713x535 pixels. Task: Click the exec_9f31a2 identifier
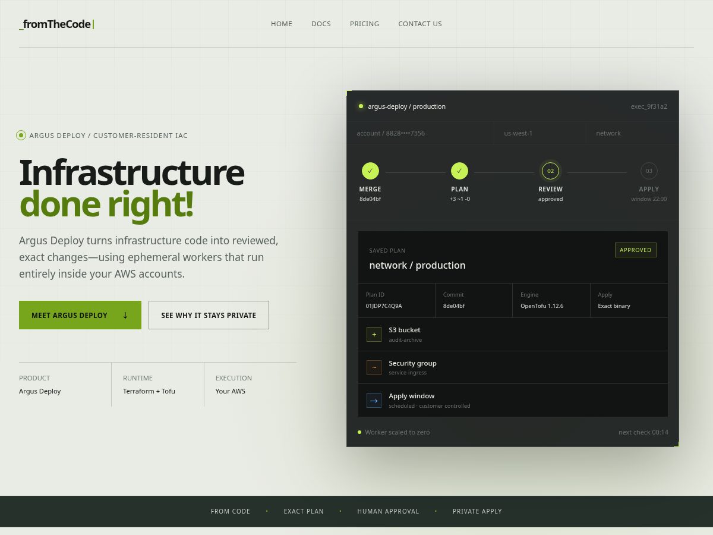coord(649,106)
